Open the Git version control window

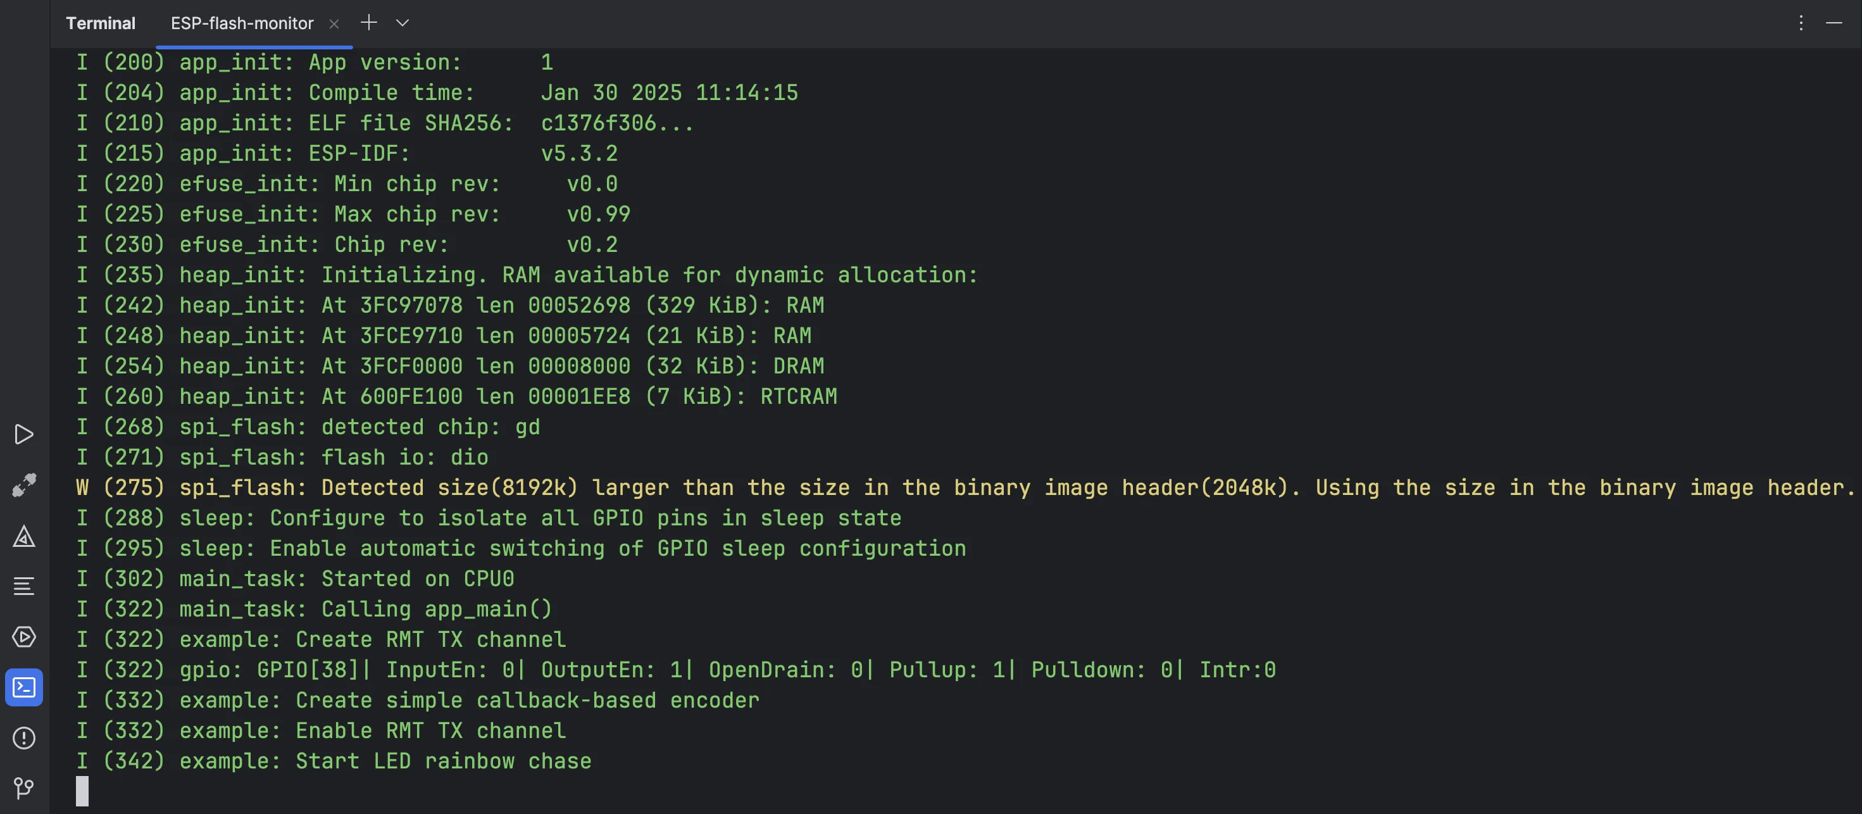(24, 788)
